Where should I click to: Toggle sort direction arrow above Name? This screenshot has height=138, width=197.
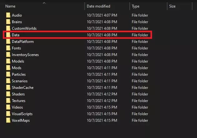click(44, 3)
